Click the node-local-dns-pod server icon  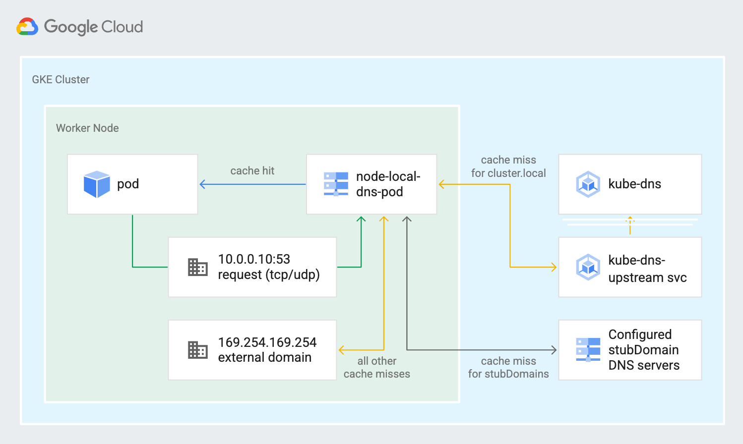[x=336, y=184]
